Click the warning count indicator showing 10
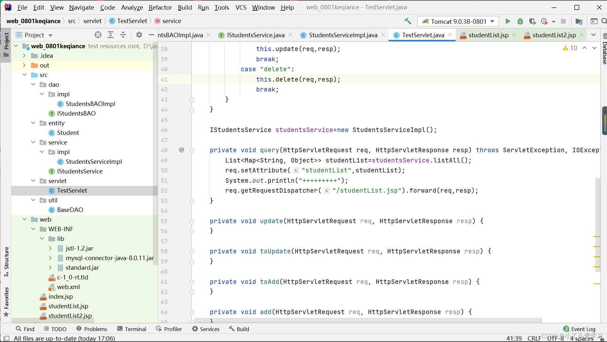This screenshot has height=342, width=607. pos(570,48)
